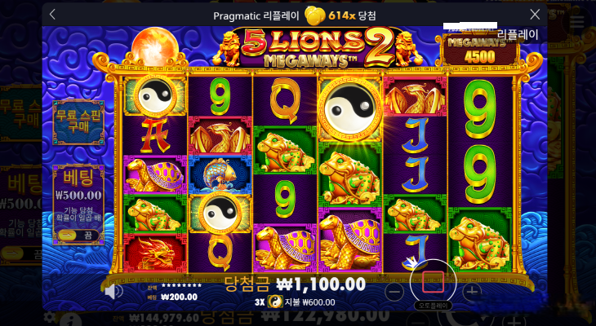Toggle the ante bet switch under 베팅
Screen dimensions: 596x326
(79, 236)
